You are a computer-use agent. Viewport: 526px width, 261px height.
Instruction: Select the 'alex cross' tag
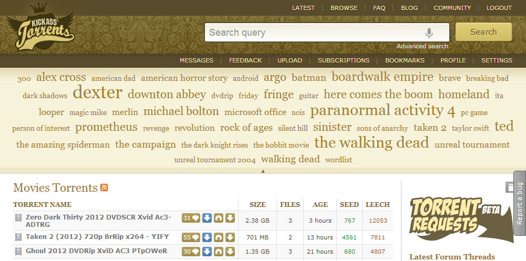click(61, 77)
